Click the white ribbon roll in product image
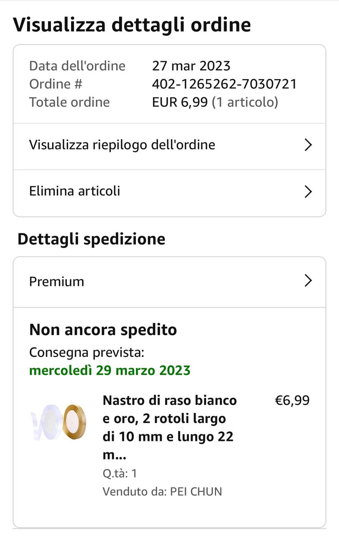Viewport: 339px width, 536px height. tap(46, 420)
